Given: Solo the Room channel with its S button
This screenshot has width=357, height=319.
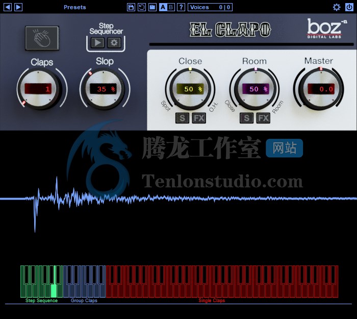Looking at the screenshot, I should [246, 118].
